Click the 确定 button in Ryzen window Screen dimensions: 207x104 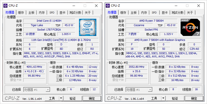coord(194,98)
